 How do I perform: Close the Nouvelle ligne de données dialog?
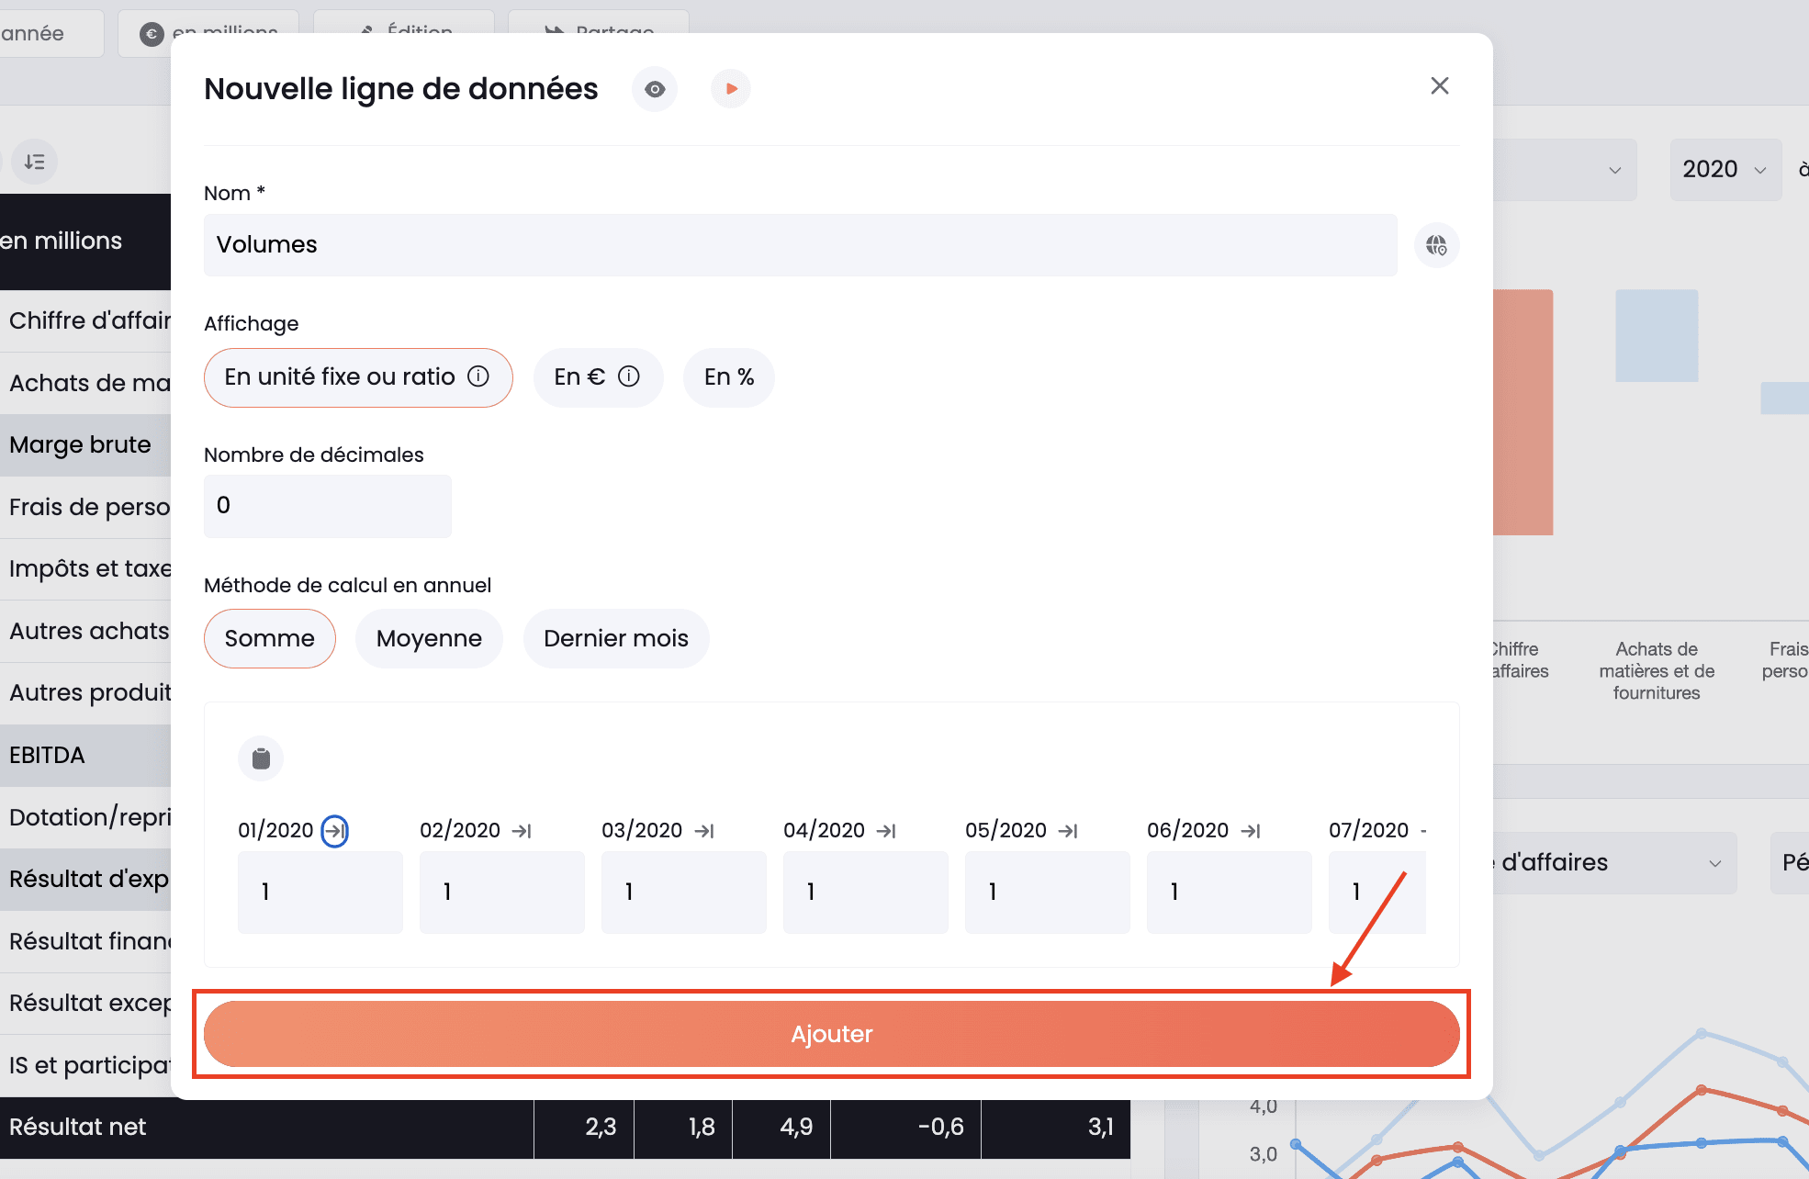coord(1439,85)
